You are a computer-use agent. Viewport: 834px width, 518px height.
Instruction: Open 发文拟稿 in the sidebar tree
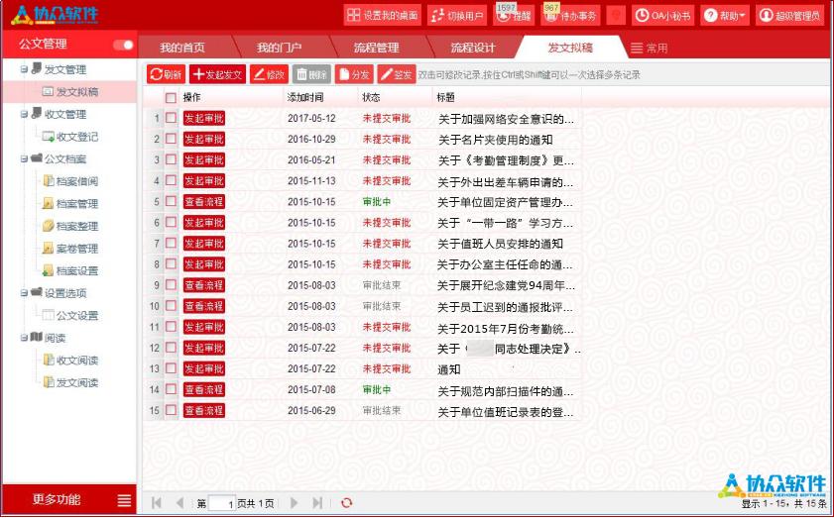pyautogui.click(x=77, y=92)
